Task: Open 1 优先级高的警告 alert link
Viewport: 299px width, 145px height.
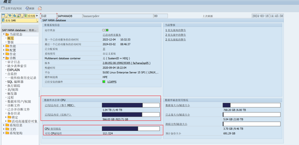Action: point(176,30)
